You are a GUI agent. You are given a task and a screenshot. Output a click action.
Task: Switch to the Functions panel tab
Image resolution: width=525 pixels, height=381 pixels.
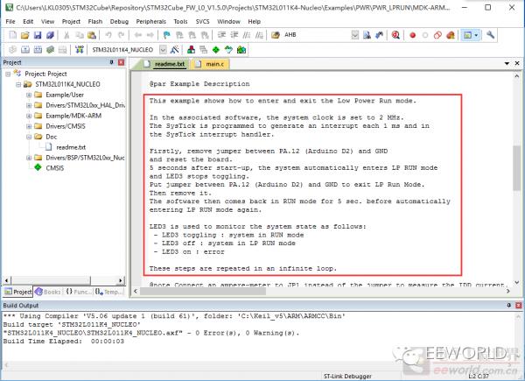(79, 292)
